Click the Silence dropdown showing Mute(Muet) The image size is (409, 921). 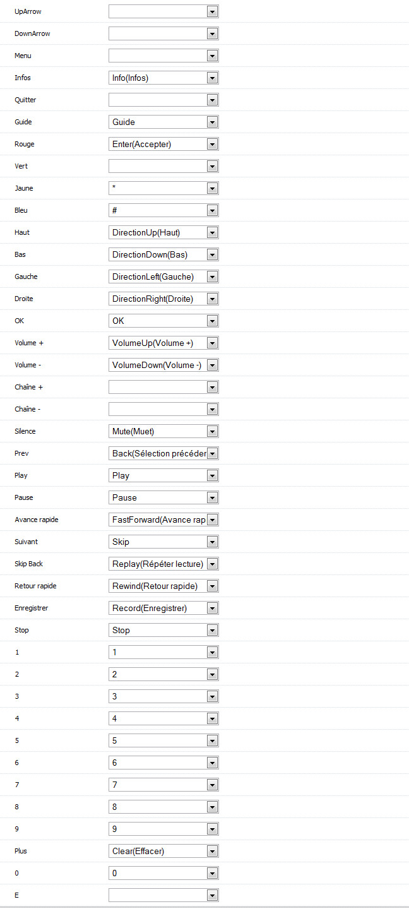(x=163, y=431)
